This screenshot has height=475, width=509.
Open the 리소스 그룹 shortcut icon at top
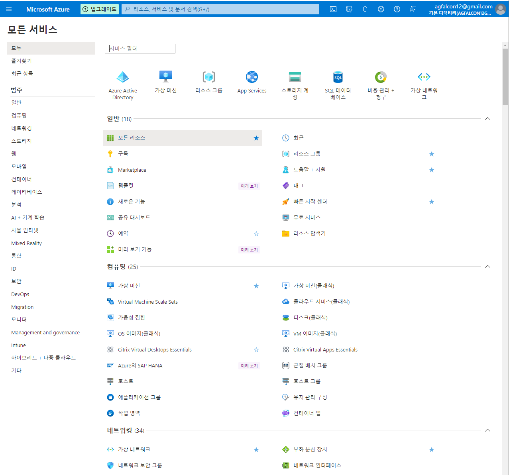coord(209,77)
